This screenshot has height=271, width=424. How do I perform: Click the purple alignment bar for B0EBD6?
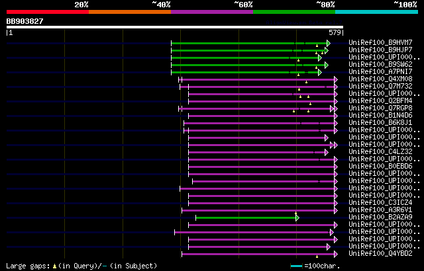262,167
